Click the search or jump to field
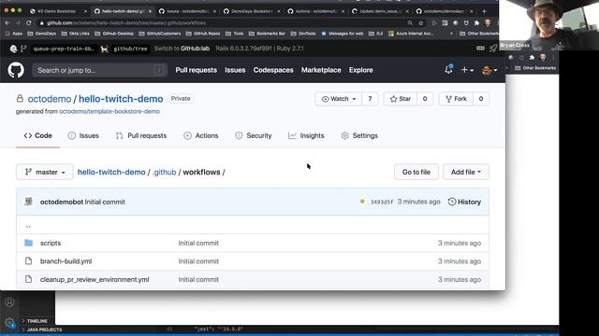Image resolution: width=599 pixels, height=336 pixels. (x=100, y=70)
